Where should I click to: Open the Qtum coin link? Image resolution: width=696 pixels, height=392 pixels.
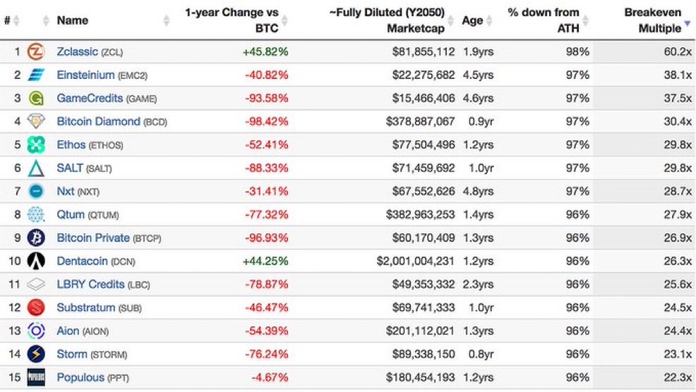(x=71, y=214)
